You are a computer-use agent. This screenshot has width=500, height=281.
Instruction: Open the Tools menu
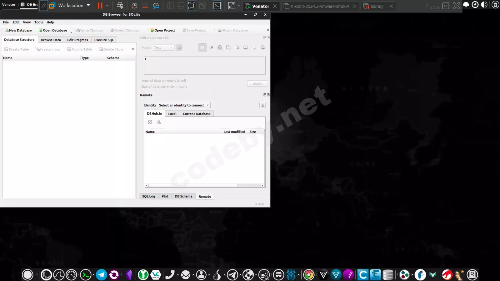(38, 22)
